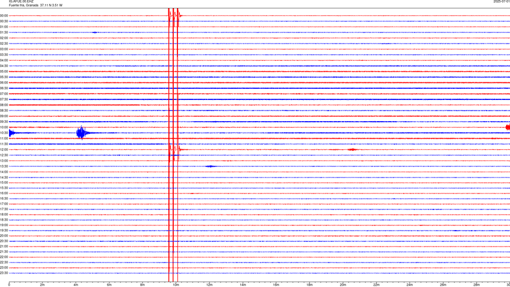Viewport: 510px width, 287px height.
Task: Select the 12:00 trace time label
Action: [4, 150]
